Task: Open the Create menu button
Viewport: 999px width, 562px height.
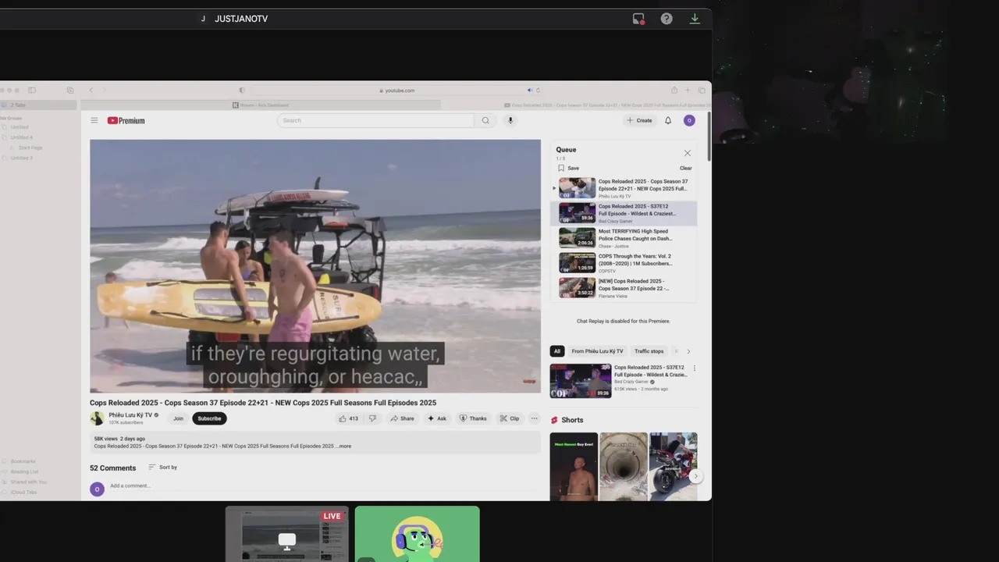Action: pyautogui.click(x=639, y=120)
